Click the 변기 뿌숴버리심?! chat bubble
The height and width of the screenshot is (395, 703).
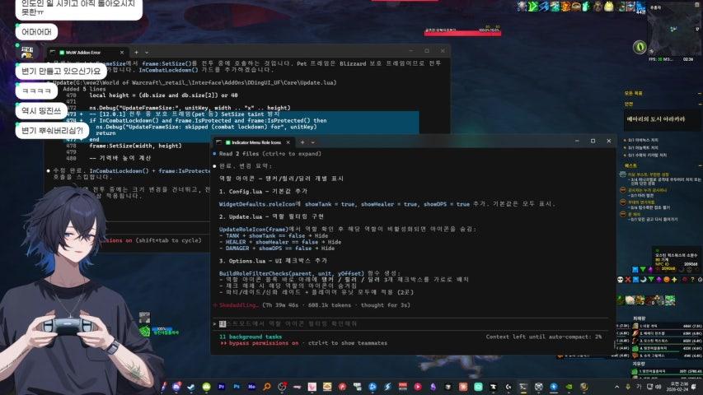click(52, 130)
